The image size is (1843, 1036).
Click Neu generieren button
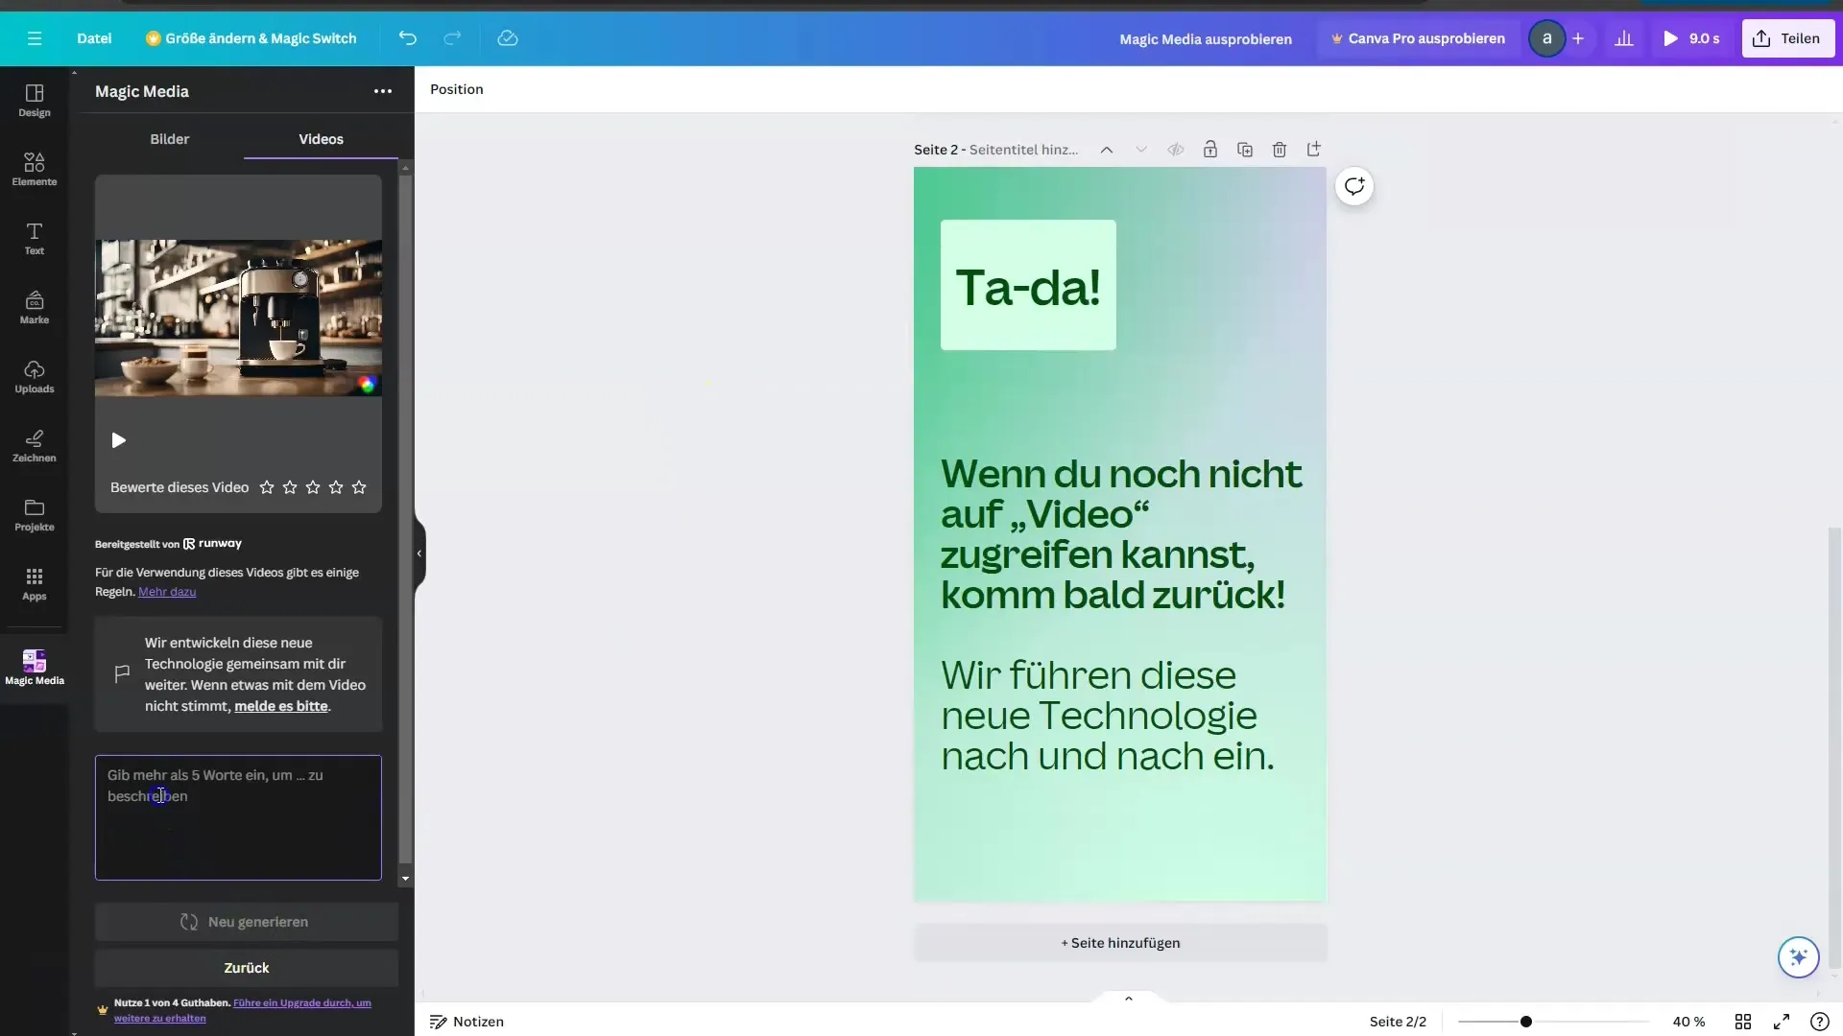click(x=246, y=922)
